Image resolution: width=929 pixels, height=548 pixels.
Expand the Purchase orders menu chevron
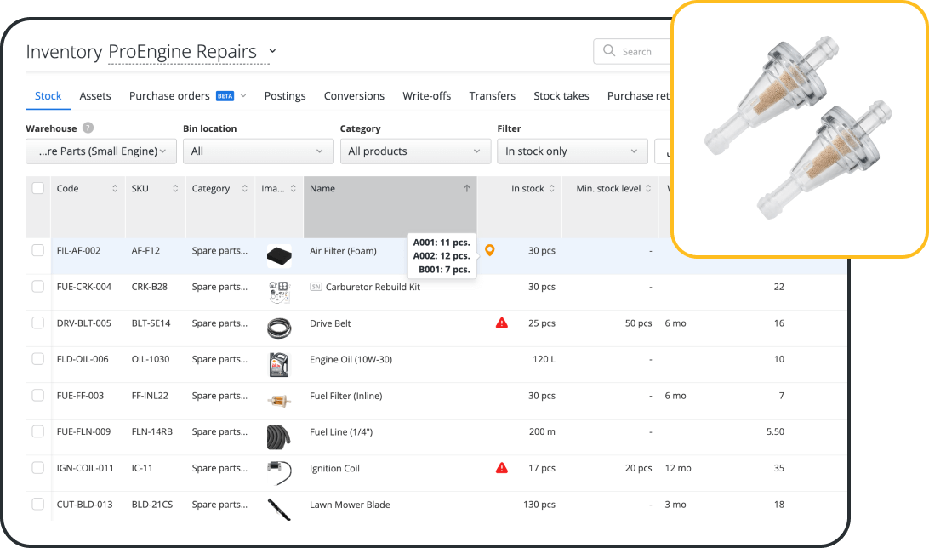(242, 95)
